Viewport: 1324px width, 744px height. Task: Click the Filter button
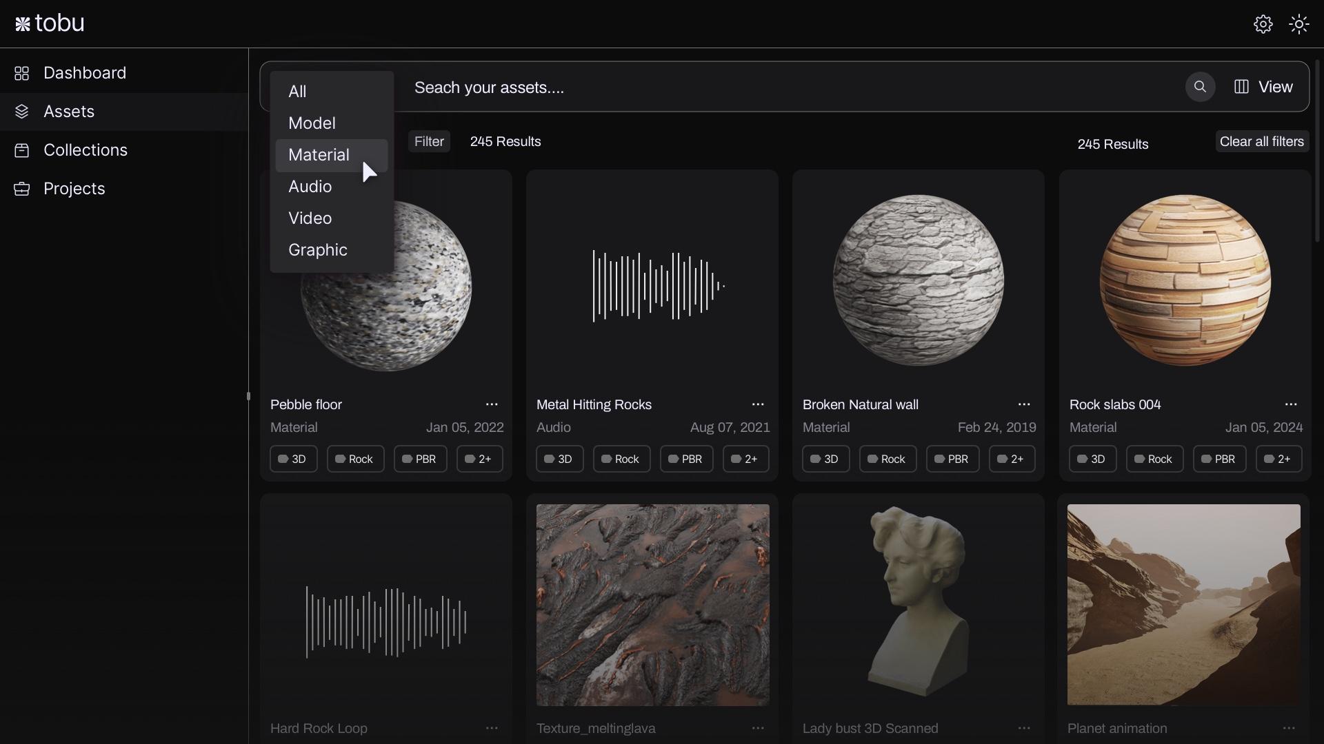coord(429,141)
